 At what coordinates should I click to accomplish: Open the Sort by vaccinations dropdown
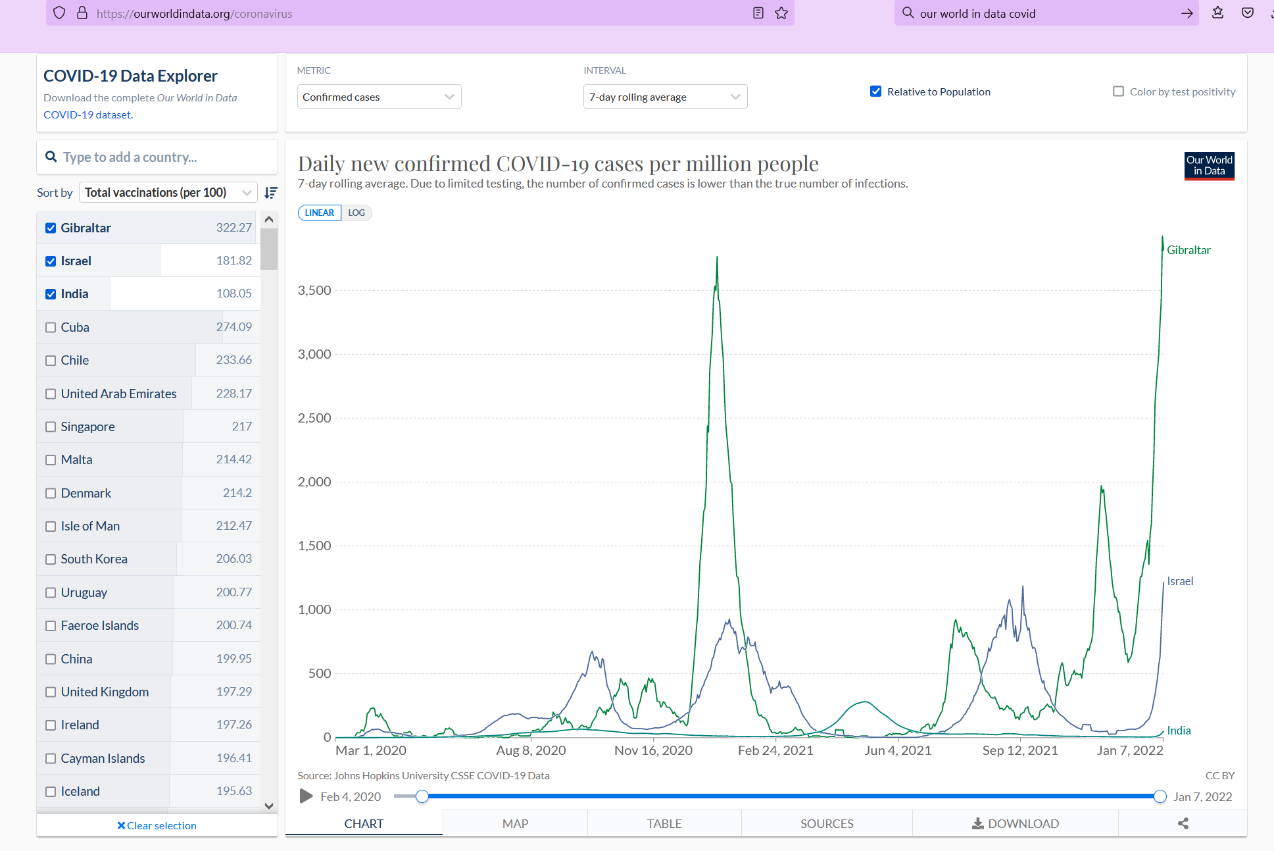(x=168, y=193)
